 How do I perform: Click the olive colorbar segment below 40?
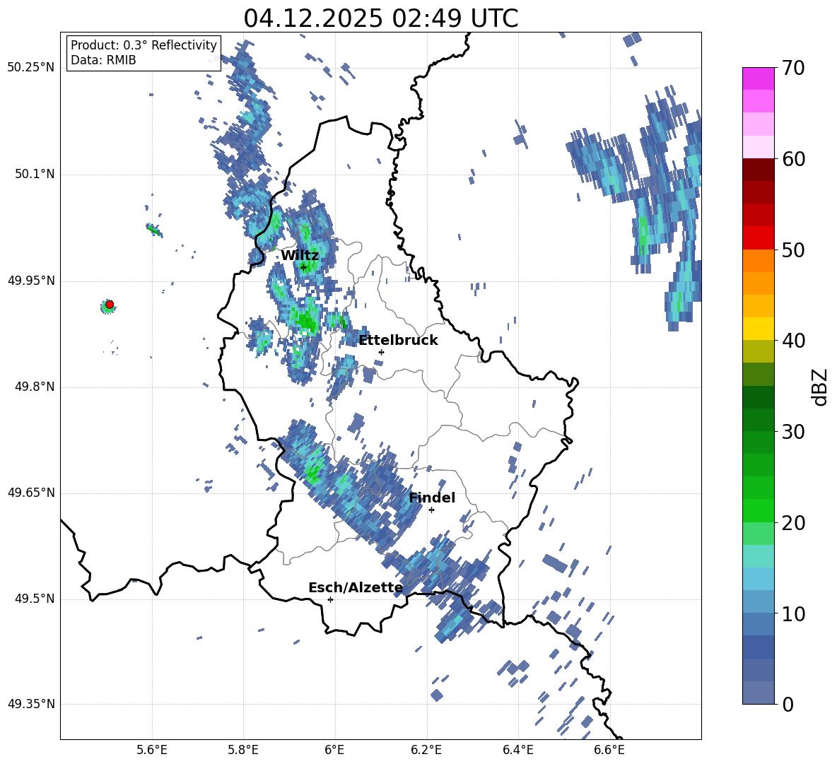pos(758,351)
